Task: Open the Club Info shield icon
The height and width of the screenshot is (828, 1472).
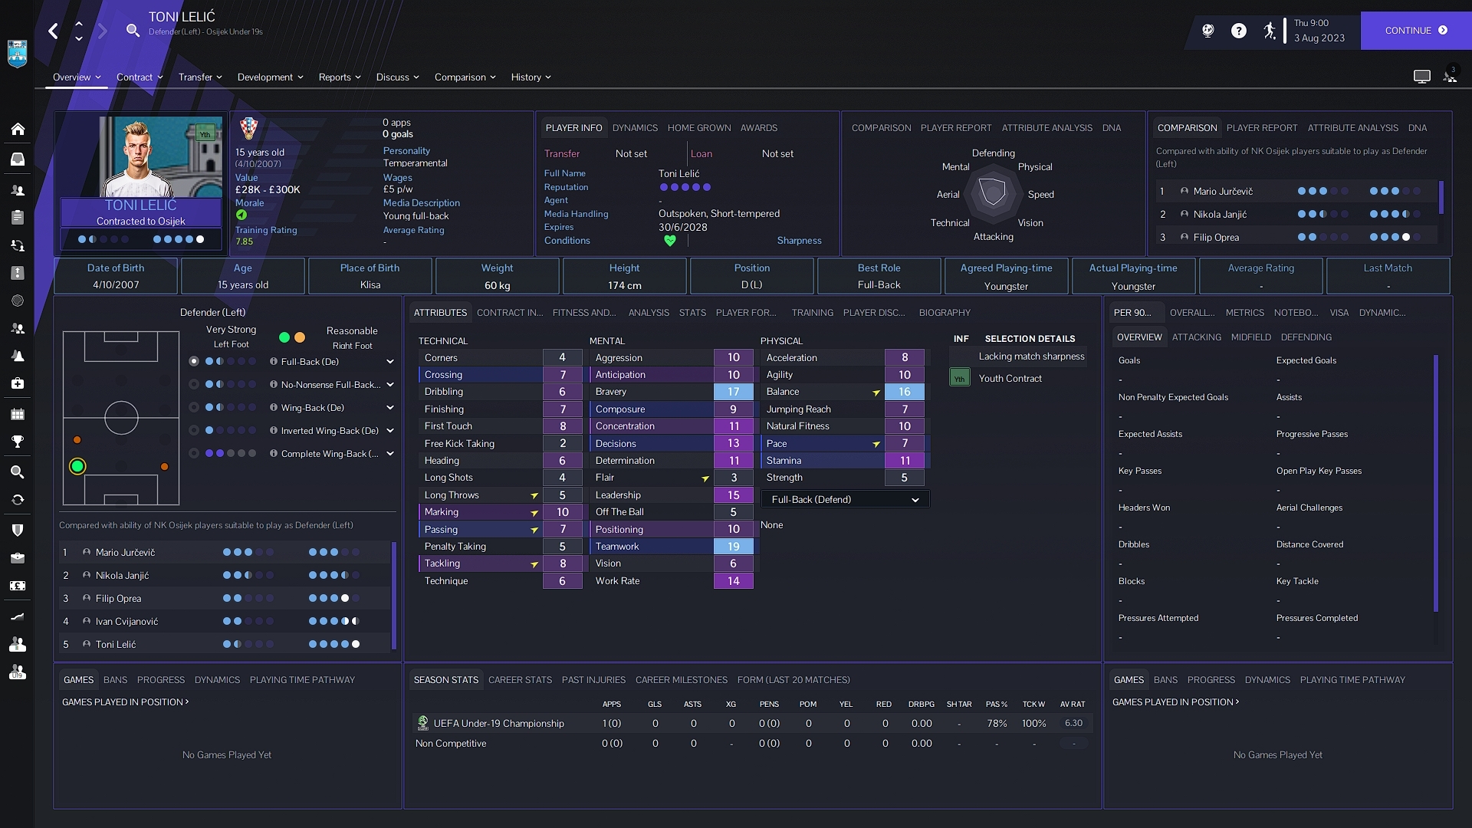Action: tap(17, 531)
